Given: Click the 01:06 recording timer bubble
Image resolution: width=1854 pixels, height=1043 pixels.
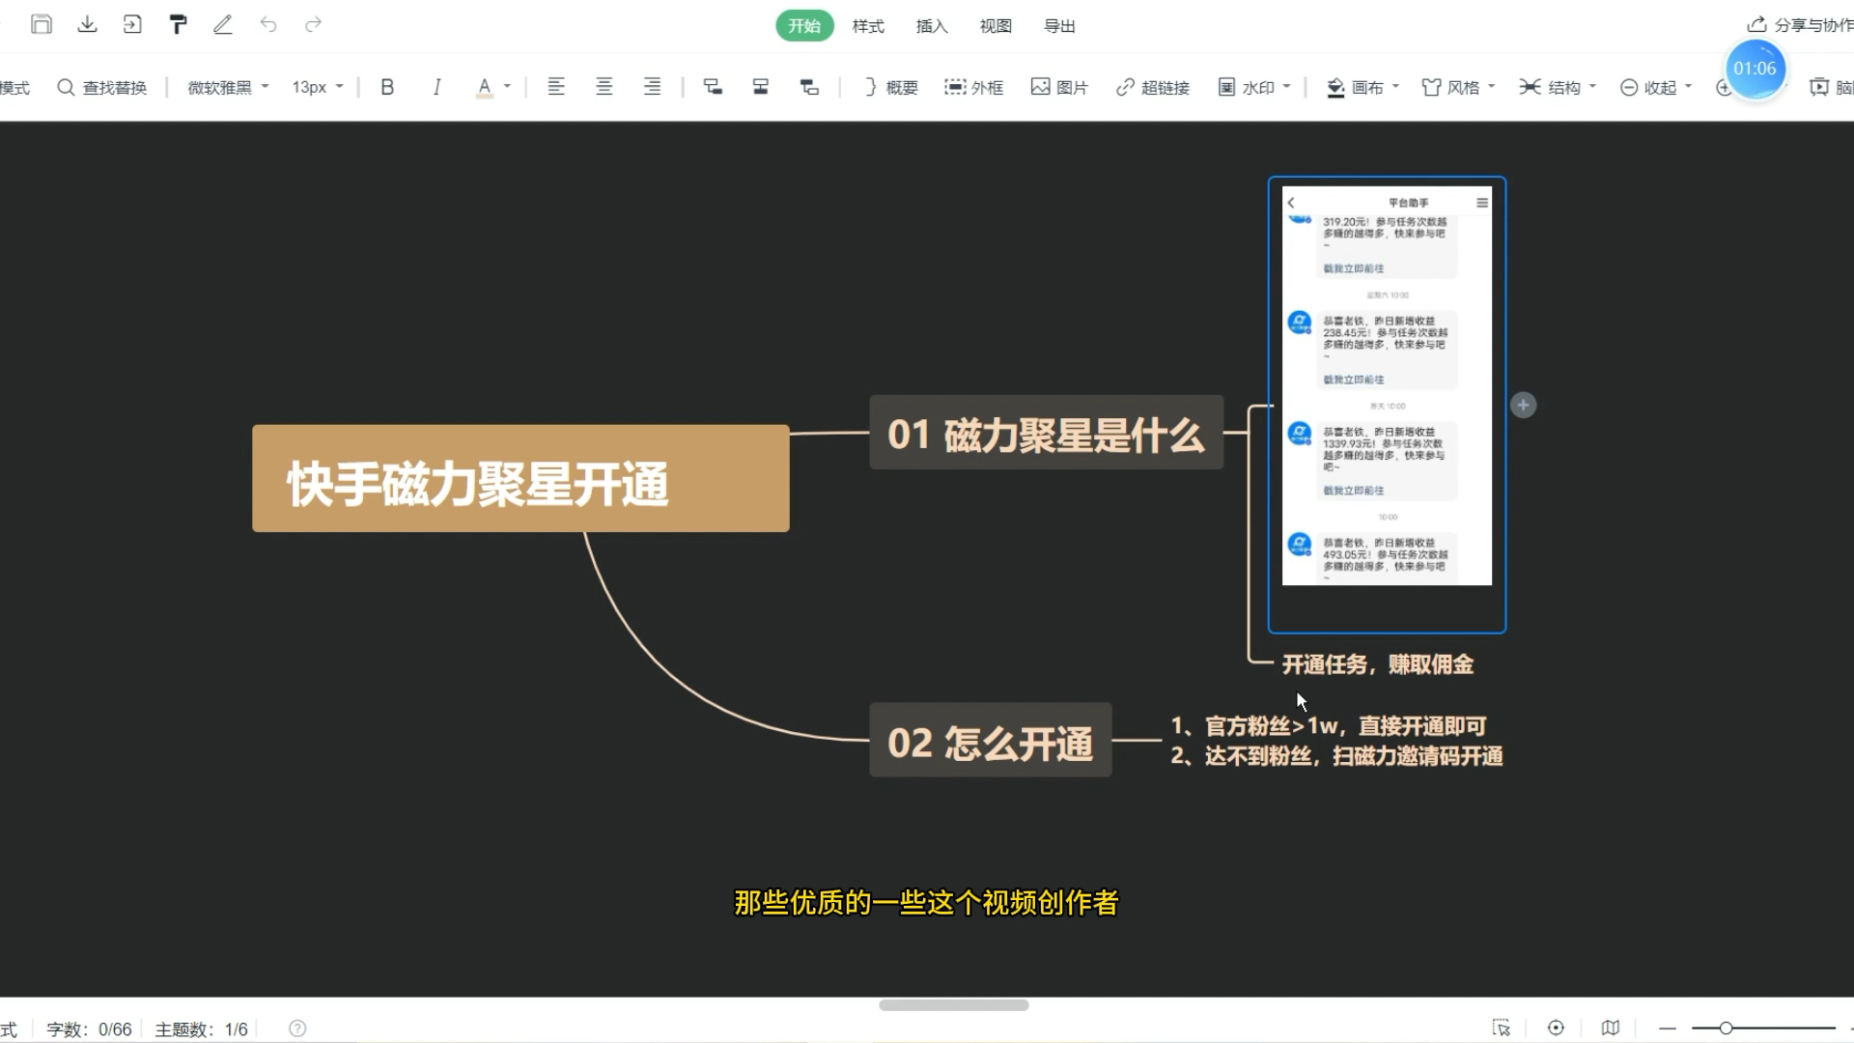Looking at the screenshot, I should 1755,69.
